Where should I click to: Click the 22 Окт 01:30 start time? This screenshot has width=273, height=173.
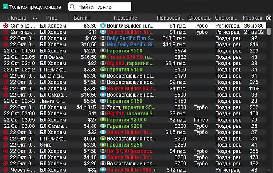[x=19, y=51]
